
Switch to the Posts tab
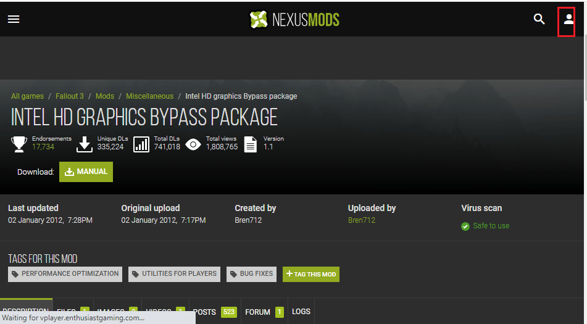pos(215,312)
